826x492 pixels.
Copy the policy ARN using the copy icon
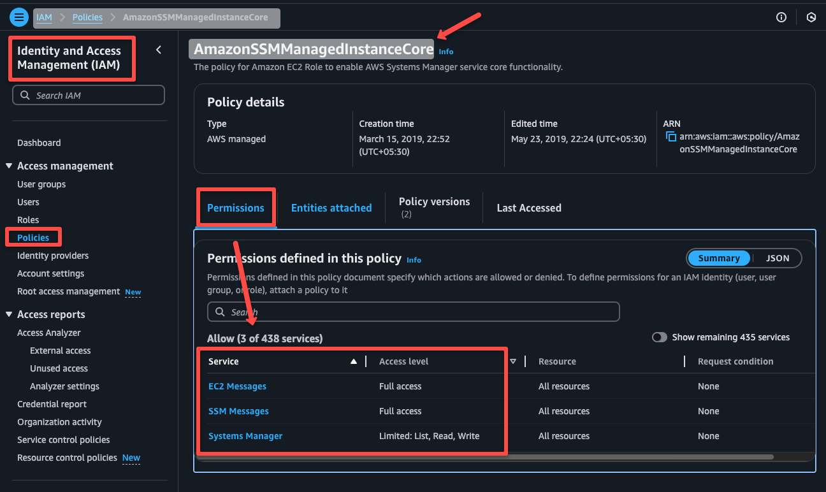pos(672,136)
